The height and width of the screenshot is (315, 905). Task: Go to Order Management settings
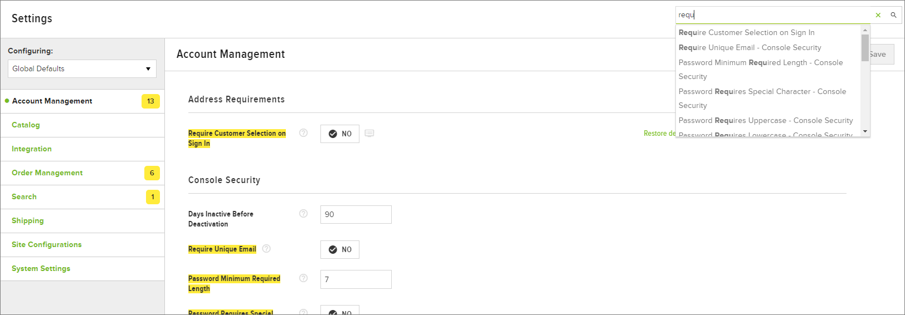tap(47, 173)
